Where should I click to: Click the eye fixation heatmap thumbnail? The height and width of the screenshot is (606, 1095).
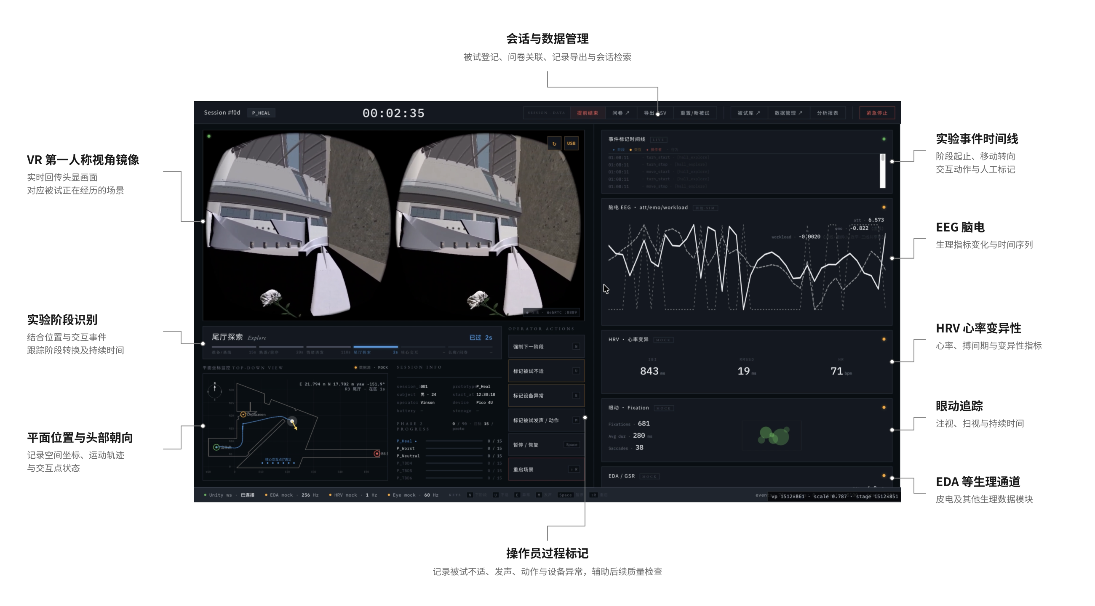point(772,436)
